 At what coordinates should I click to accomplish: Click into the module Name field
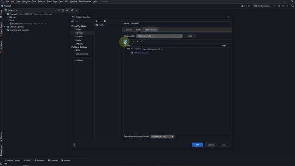click(x=181, y=24)
